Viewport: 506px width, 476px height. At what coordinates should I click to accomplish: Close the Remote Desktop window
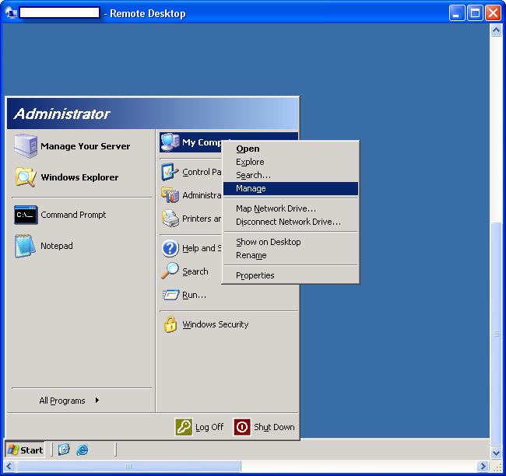493,13
